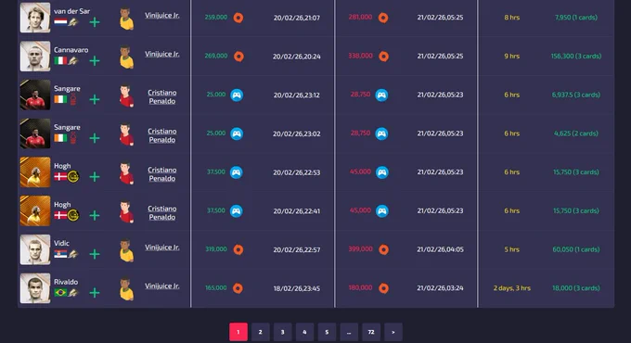Click sell price 180,000

360,288
